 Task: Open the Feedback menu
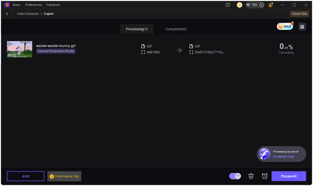tap(53, 5)
